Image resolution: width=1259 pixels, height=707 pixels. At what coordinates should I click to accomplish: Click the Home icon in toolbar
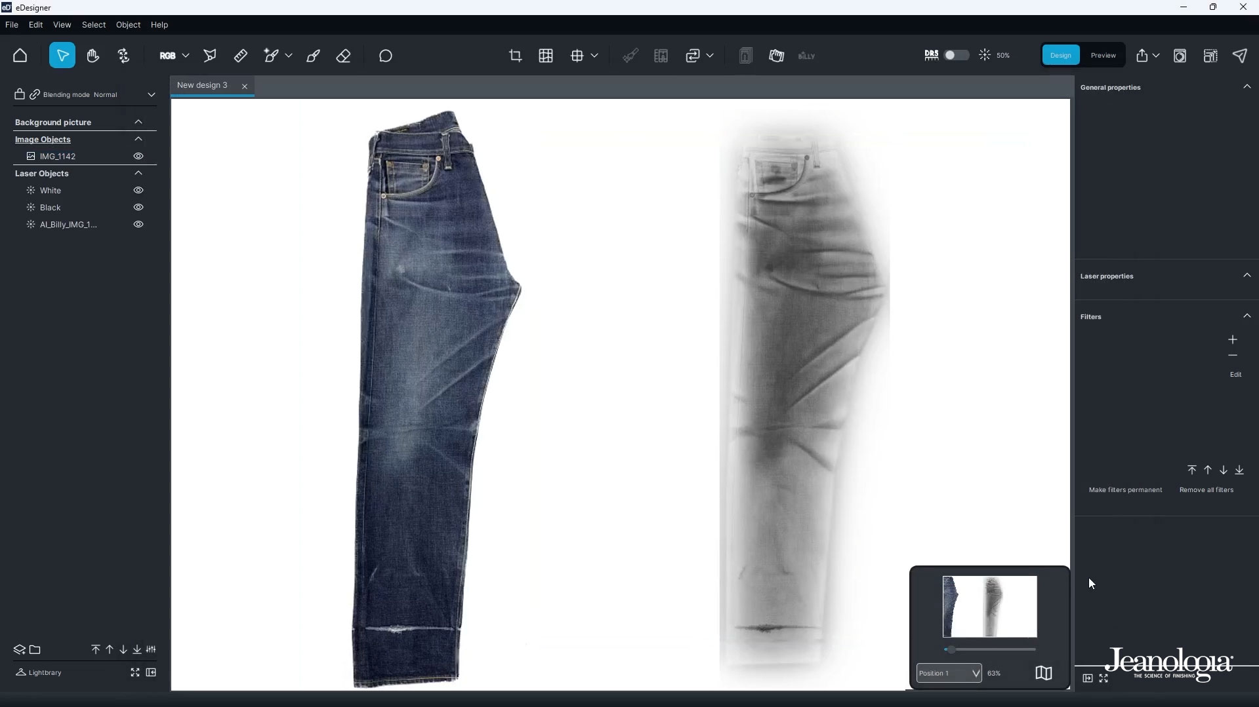point(20,56)
